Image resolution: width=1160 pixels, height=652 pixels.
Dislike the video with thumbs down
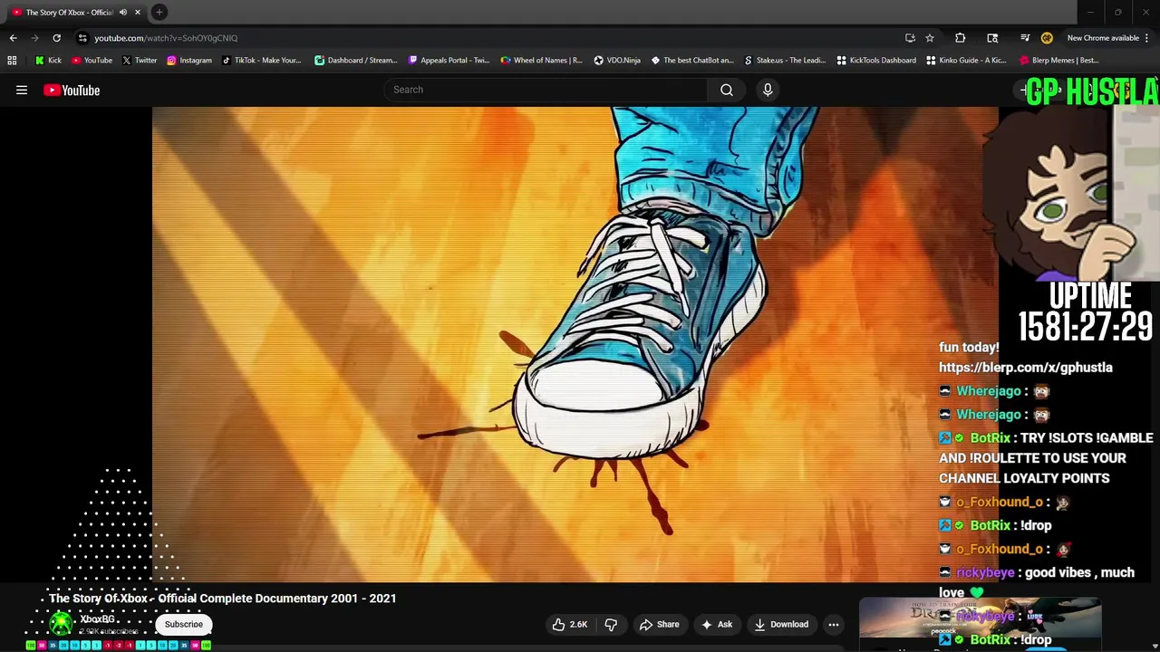pos(611,624)
